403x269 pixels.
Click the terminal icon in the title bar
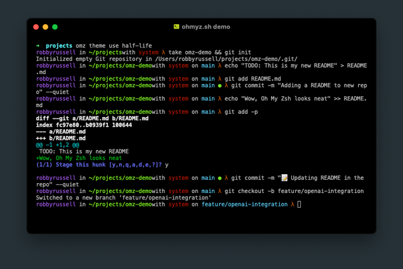[176, 27]
